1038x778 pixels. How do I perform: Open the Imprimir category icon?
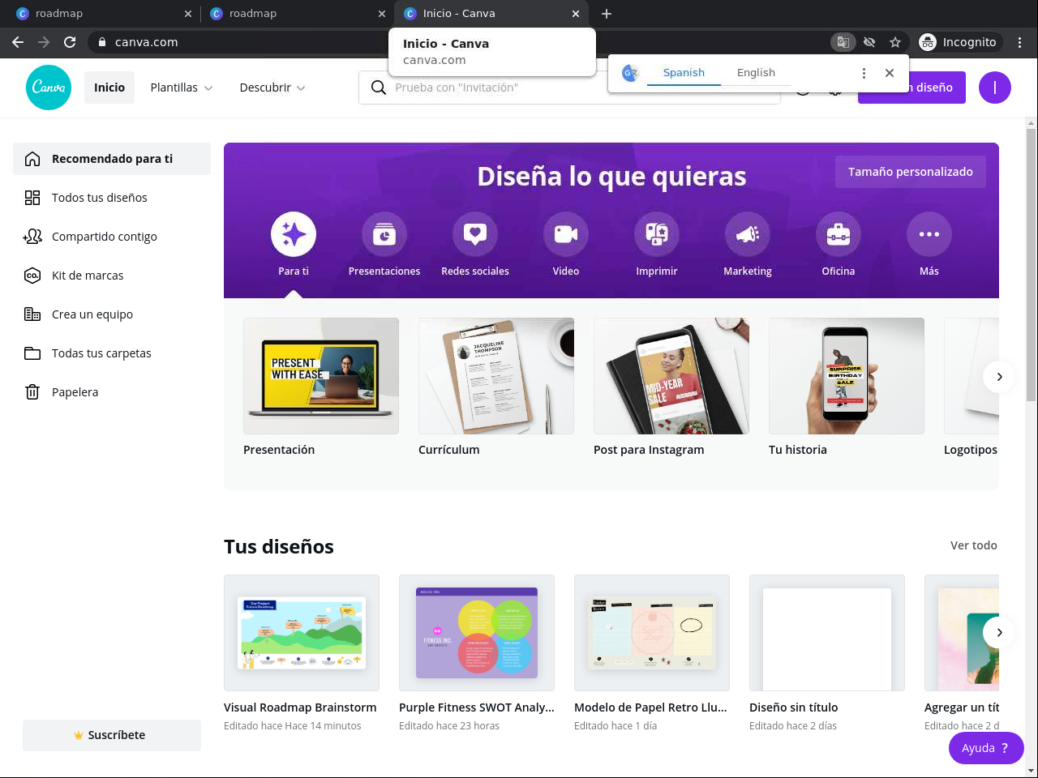pos(657,234)
